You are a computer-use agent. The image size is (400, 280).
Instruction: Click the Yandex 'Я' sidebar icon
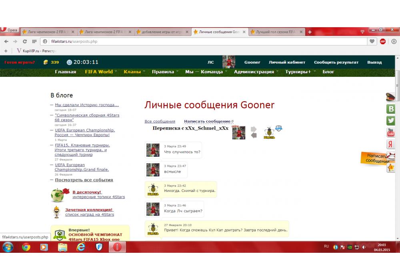coord(391,144)
